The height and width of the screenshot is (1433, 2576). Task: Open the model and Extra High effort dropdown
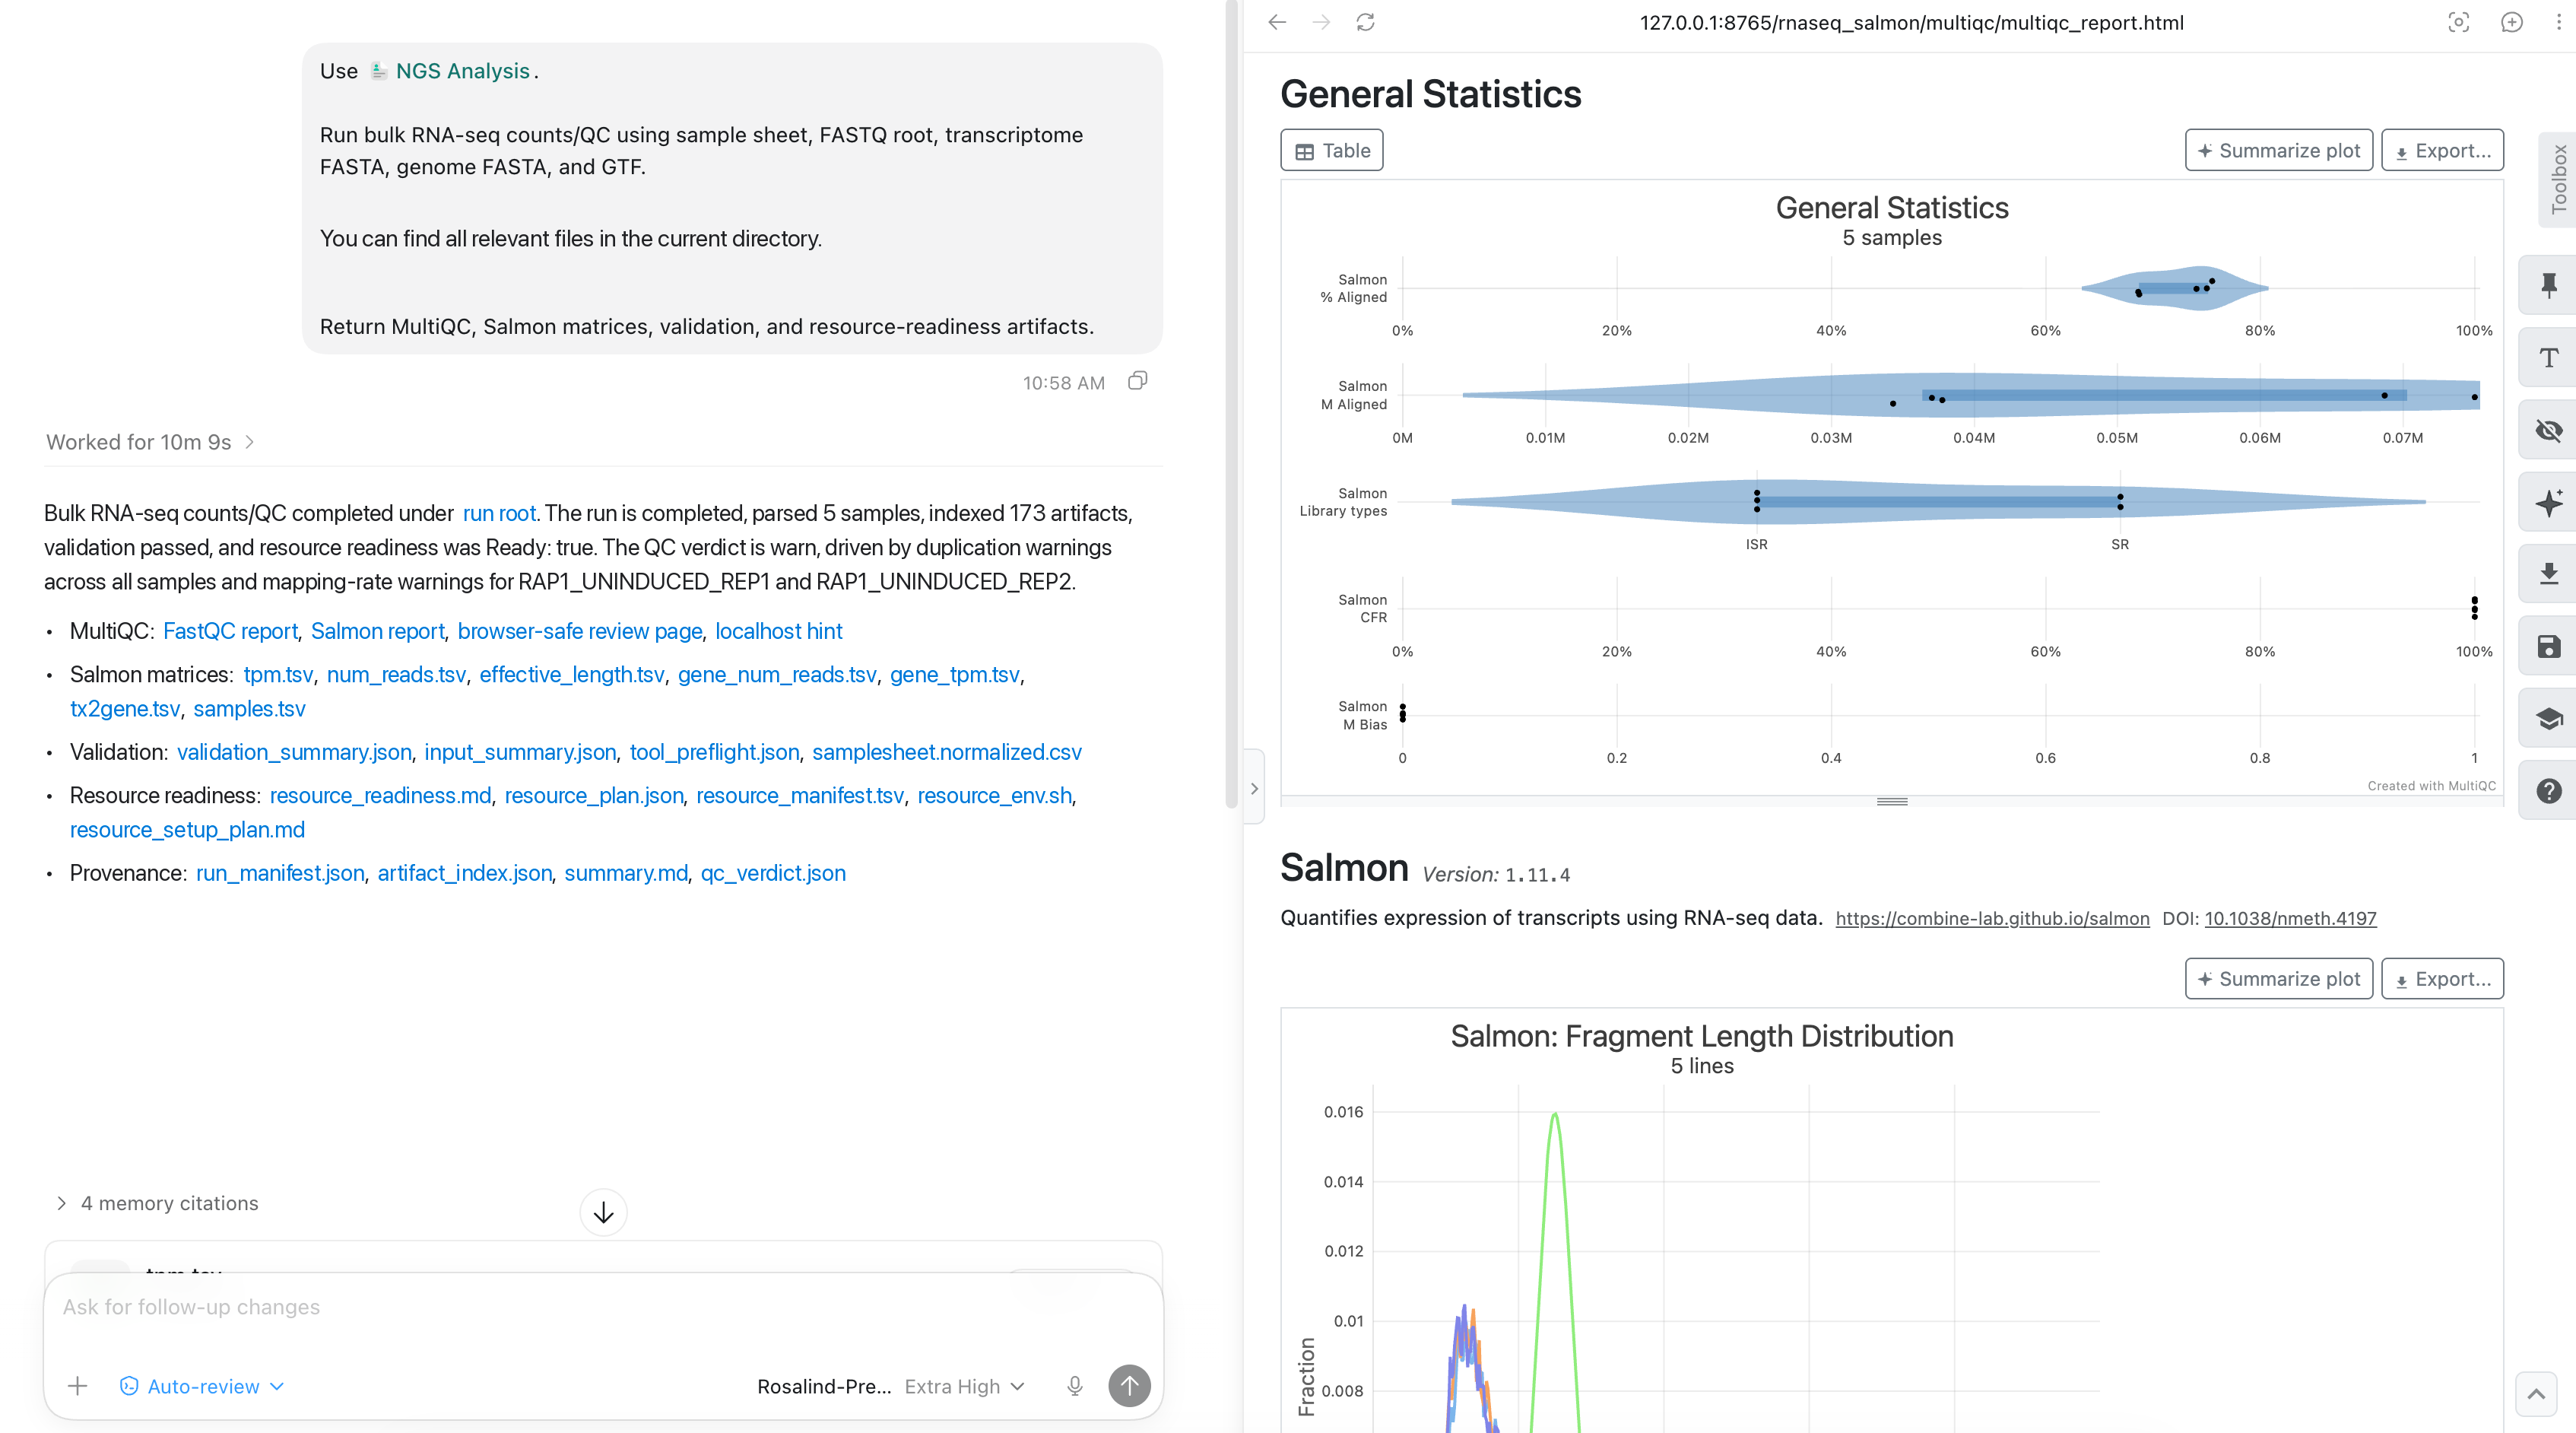[x=891, y=1386]
